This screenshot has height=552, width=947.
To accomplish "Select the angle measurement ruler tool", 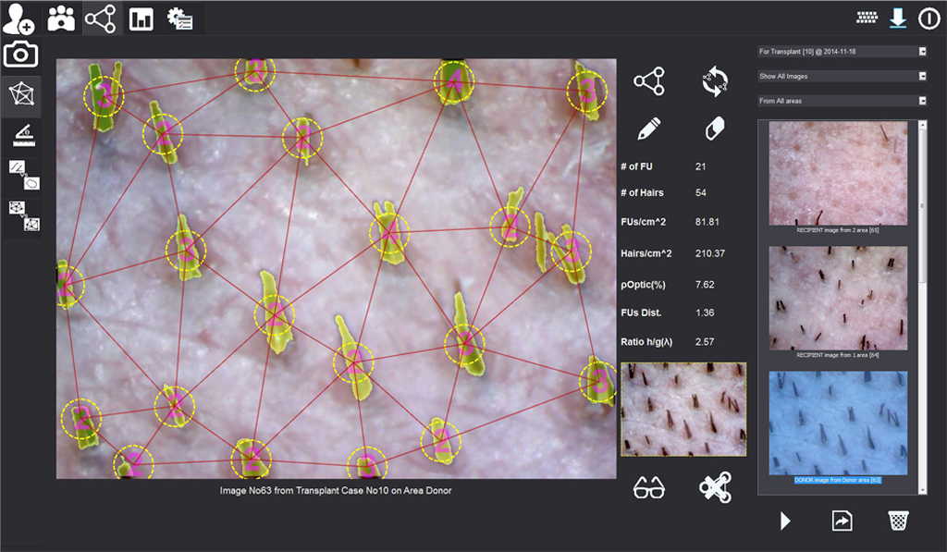I will [21, 137].
